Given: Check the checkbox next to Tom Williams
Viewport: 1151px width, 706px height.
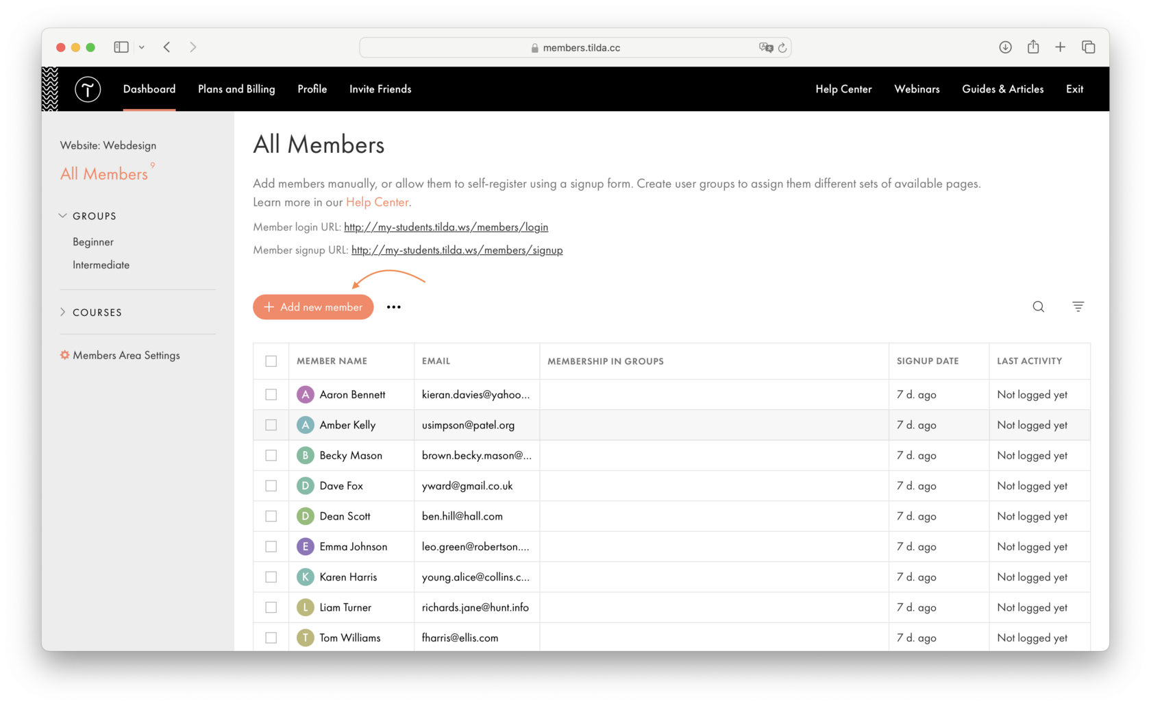Looking at the screenshot, I should pyautogui.click(x=271, y=637).
